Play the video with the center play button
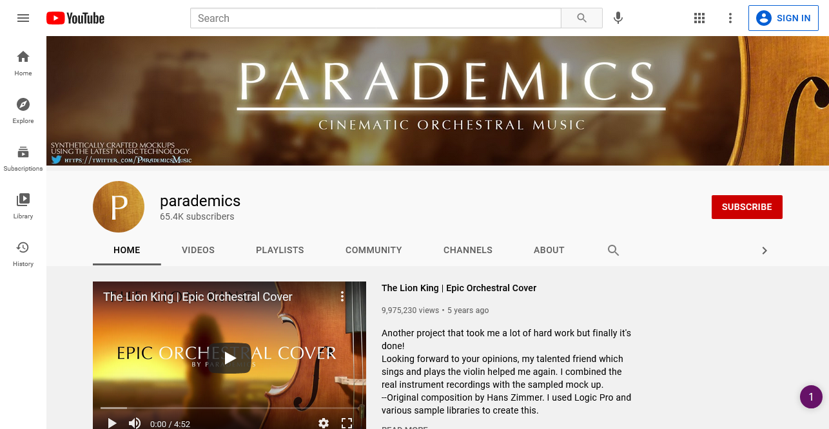 [x=229, y=358]
